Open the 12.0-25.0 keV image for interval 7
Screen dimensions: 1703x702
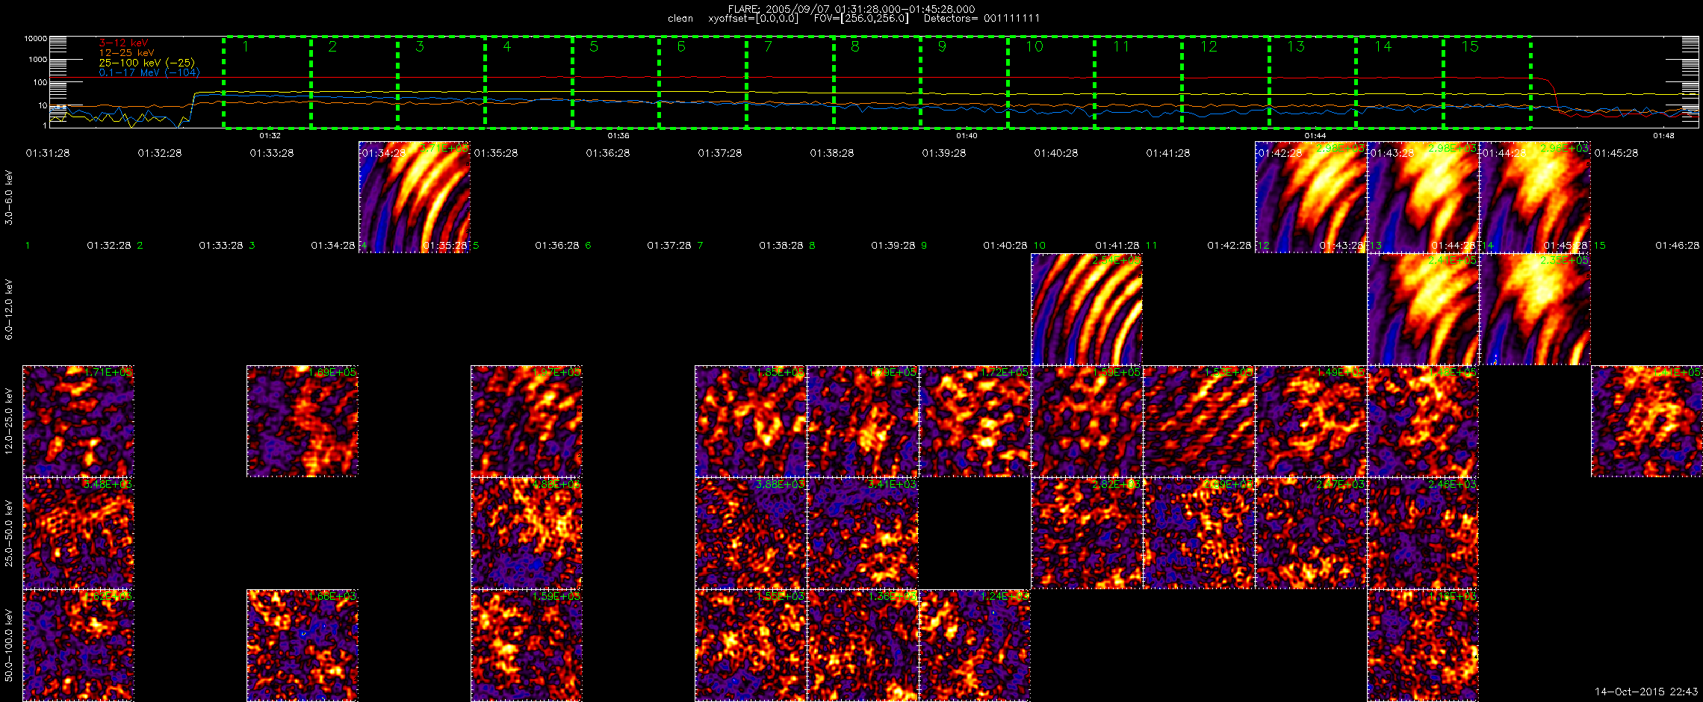pyautogui.click(x=751, y=421)
